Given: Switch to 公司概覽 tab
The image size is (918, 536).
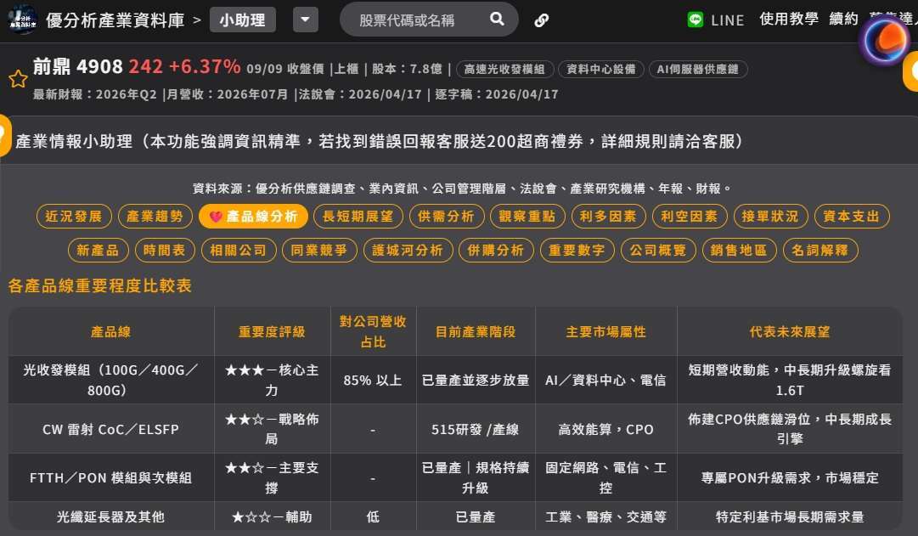Looking at the screenshot, I should (658, 250).
